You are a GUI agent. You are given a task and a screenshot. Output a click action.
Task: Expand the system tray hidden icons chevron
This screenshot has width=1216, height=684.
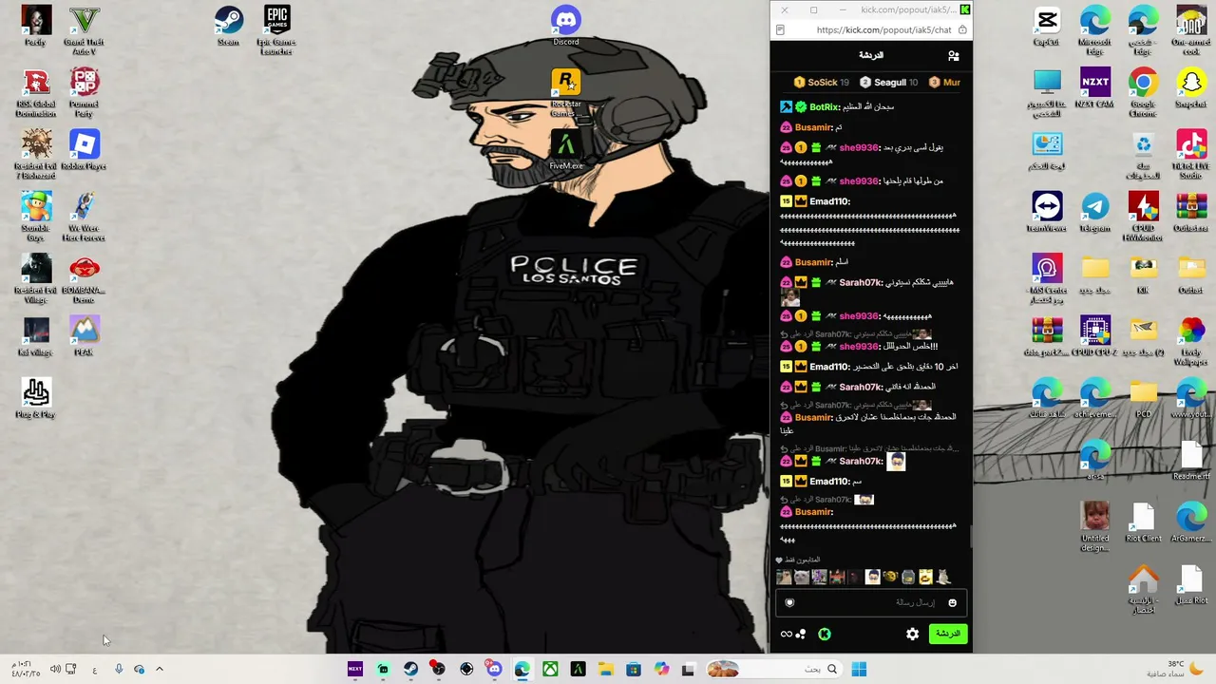point(160,670)
